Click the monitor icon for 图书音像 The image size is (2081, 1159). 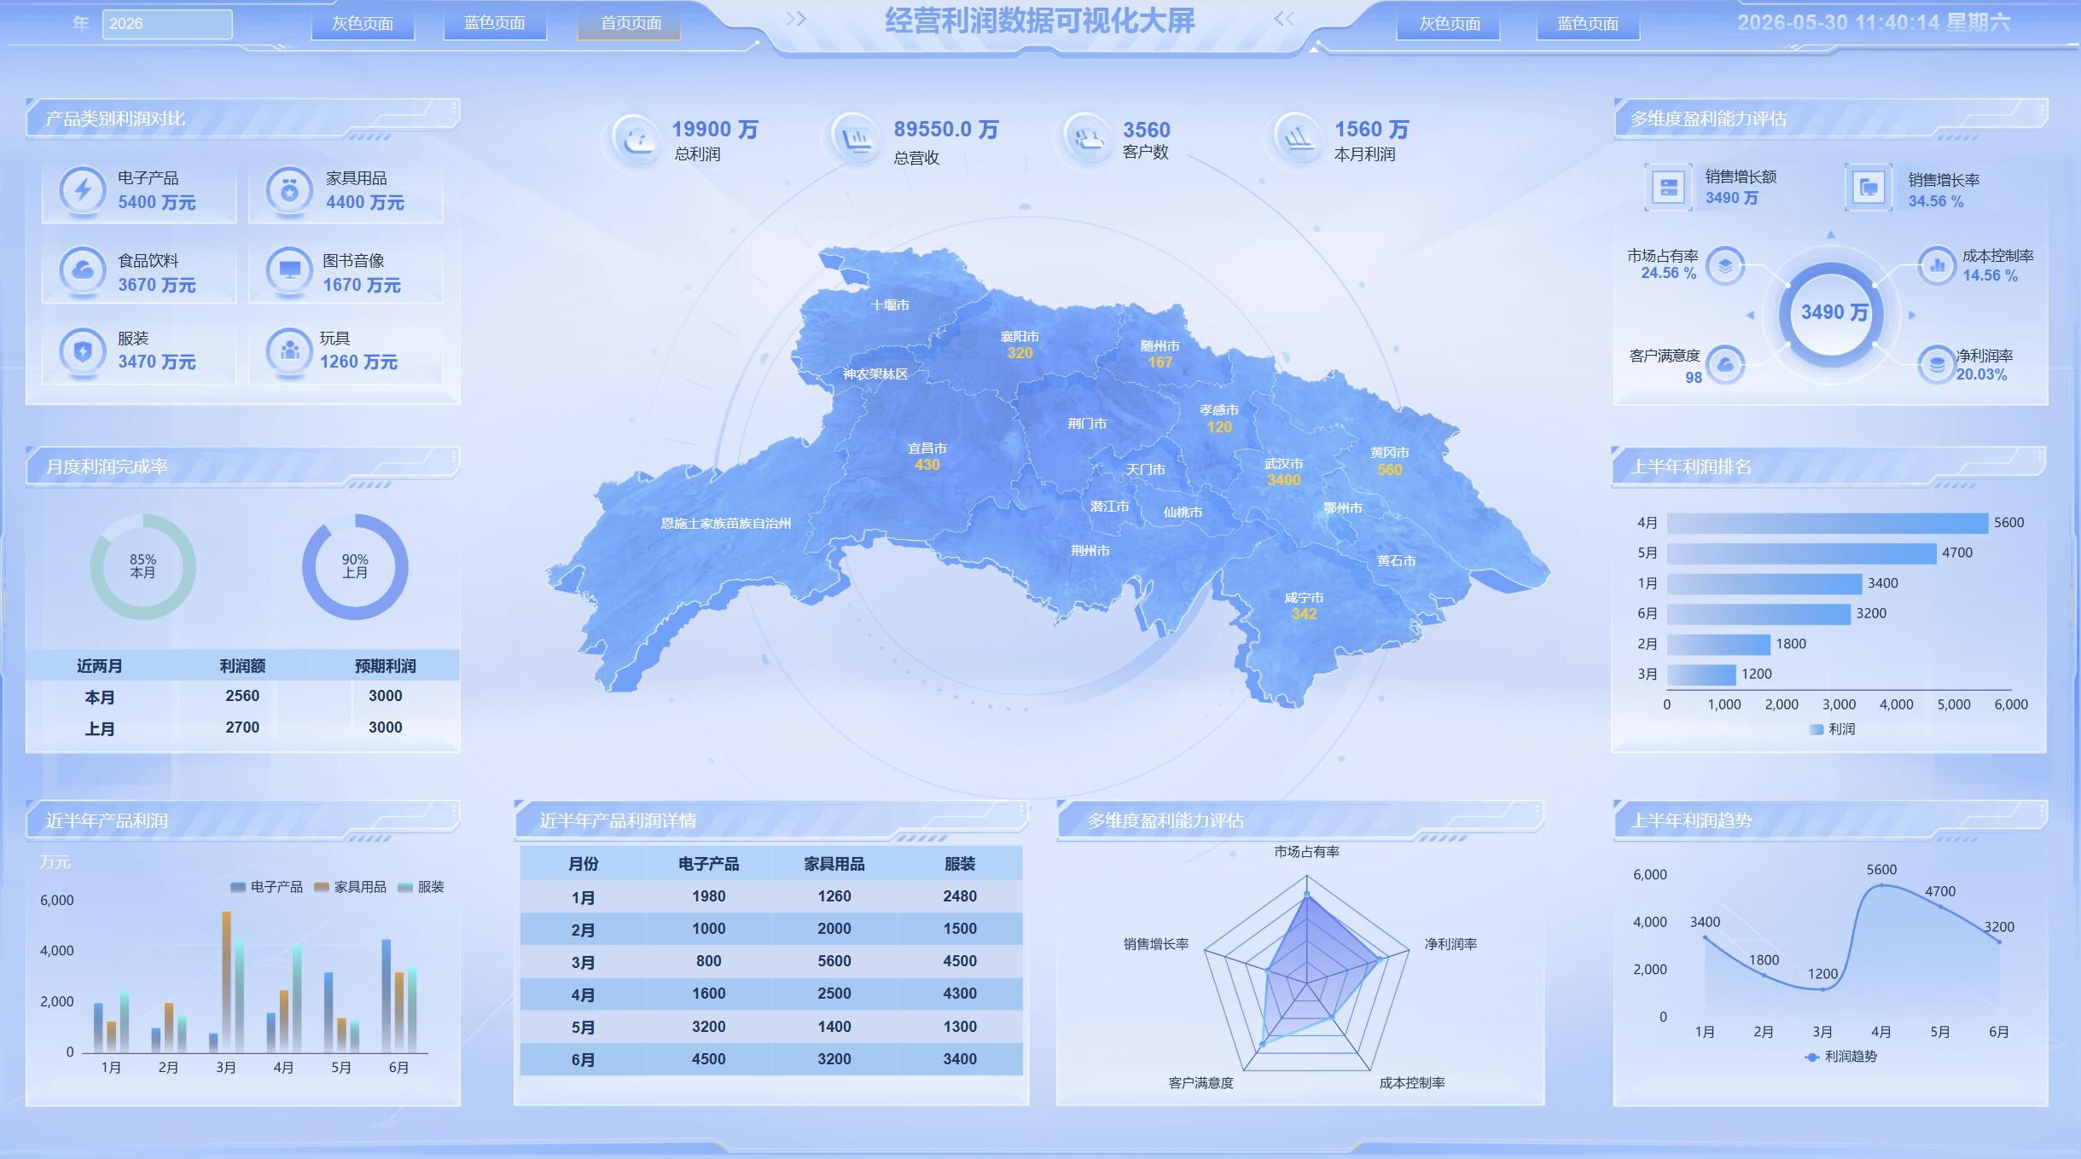(289, 270)
